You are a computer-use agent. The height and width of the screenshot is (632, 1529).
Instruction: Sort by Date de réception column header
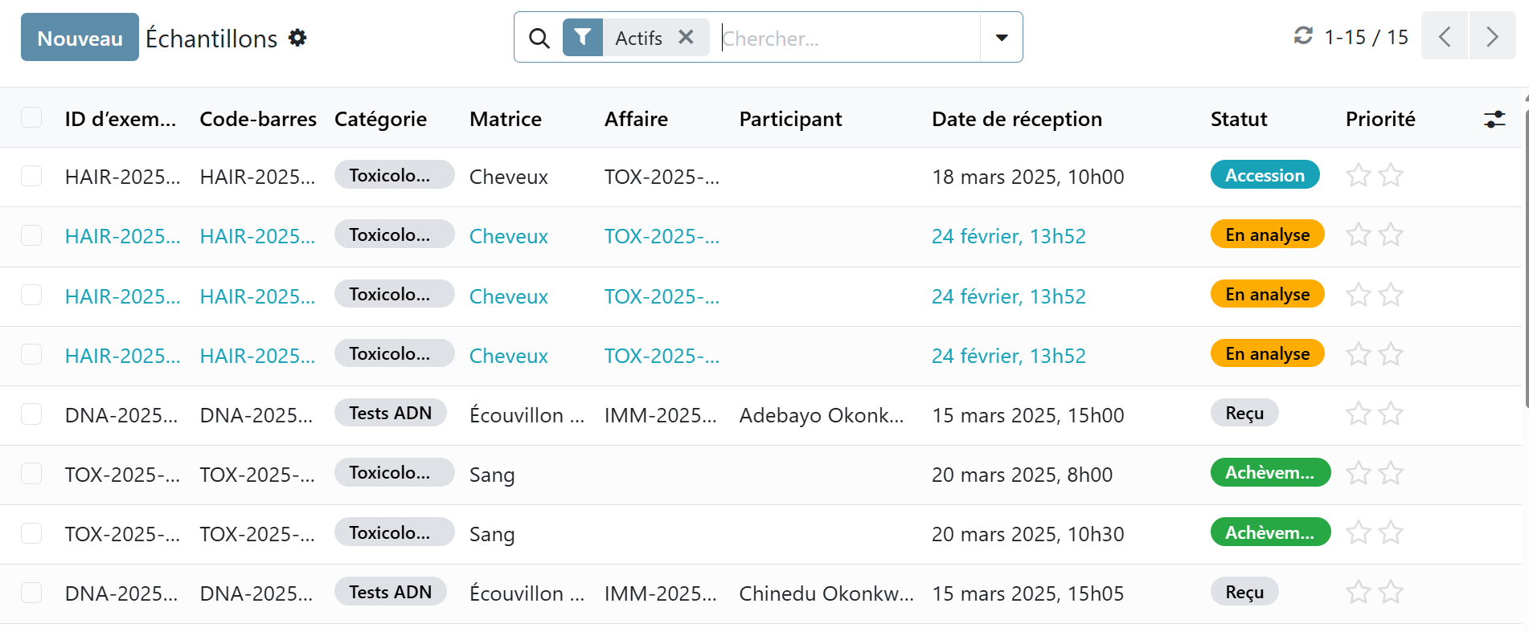tap(1016, 119)
